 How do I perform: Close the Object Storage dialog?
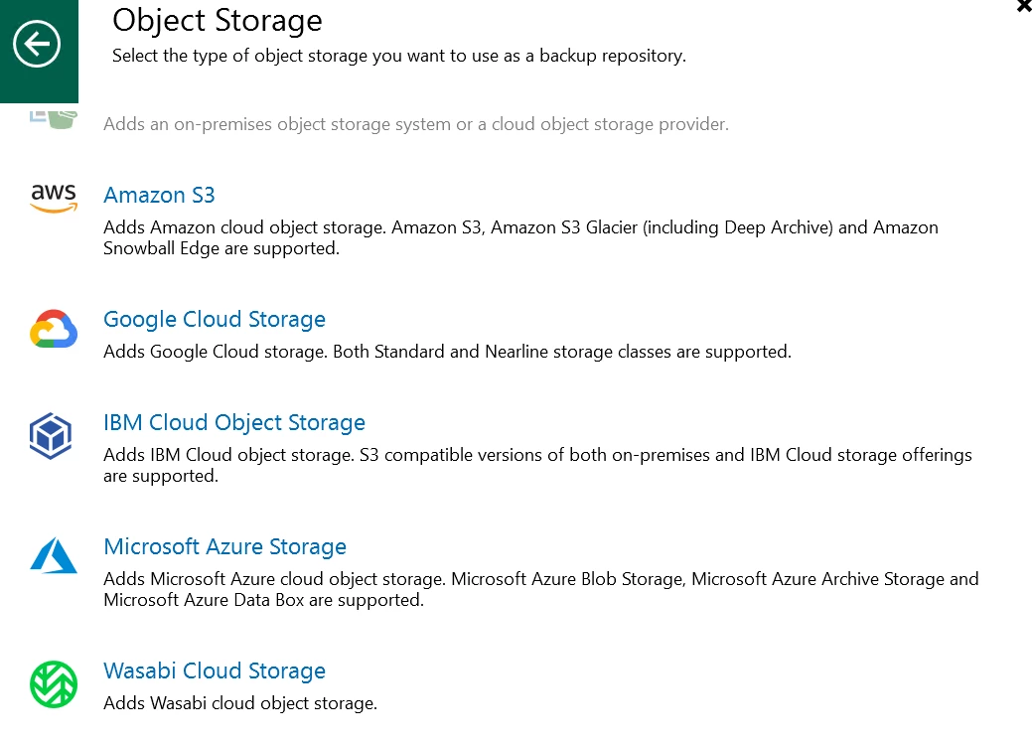click(1024, 6)
